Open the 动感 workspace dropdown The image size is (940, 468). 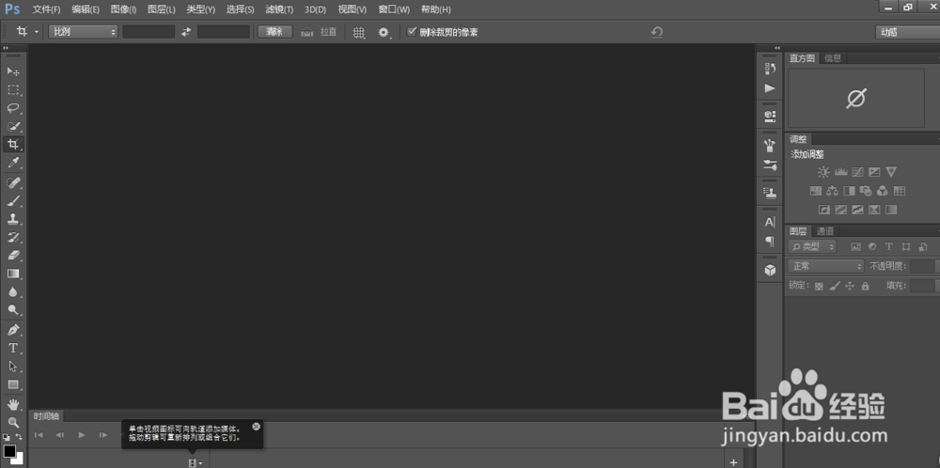(907, 32)
